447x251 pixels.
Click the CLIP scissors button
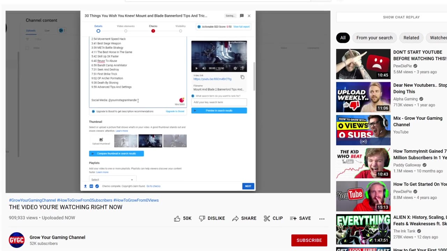(x=273, y=218)
